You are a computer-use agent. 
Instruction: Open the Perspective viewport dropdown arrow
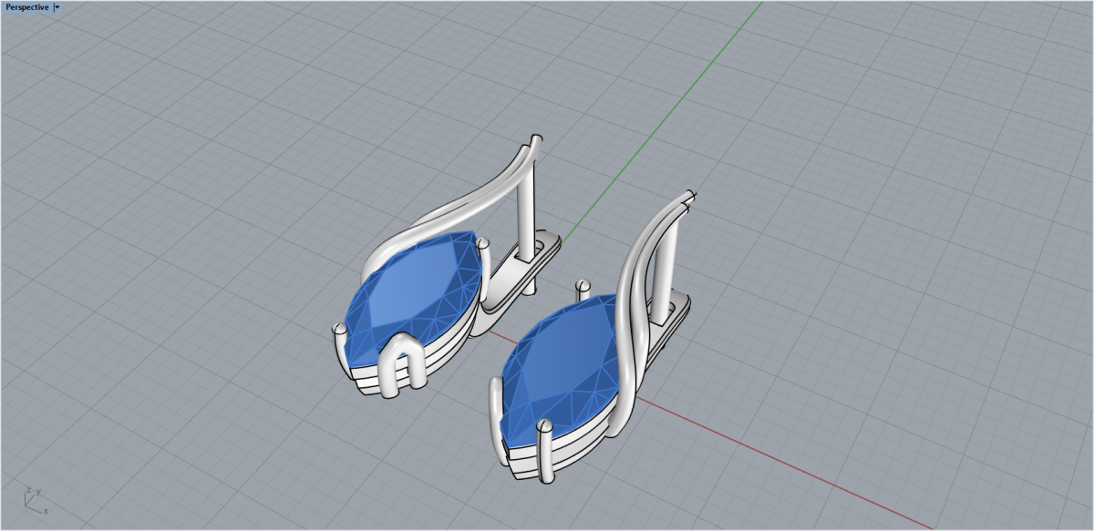coord(57,7)
